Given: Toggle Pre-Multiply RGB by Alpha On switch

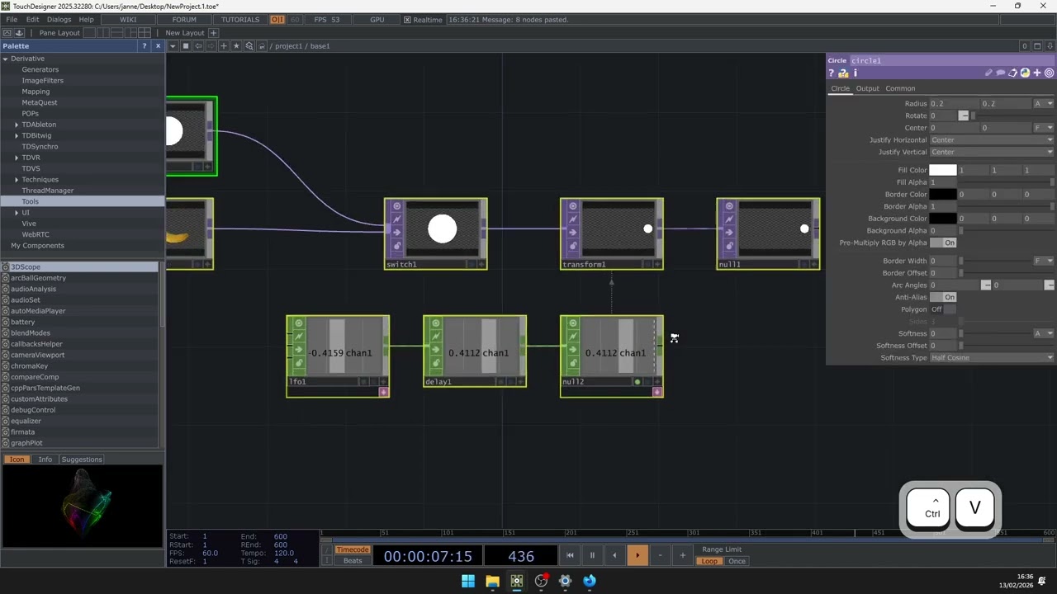Looking at the screenshot, I should tap(943, 243).
